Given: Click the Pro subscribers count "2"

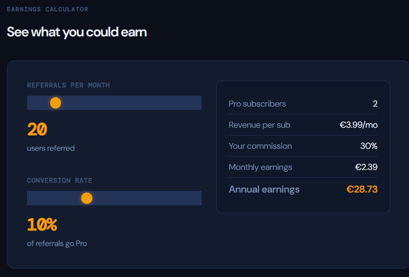Looking at the screenshot, I should point(375,104).
